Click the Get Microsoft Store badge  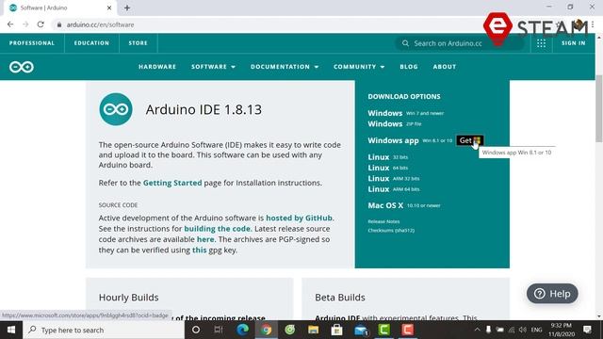(469, 140)
